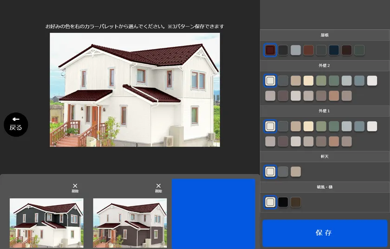
Task: Open the saved thumbnail with dark gray upper walls
Action: click(x=47, y=223)
